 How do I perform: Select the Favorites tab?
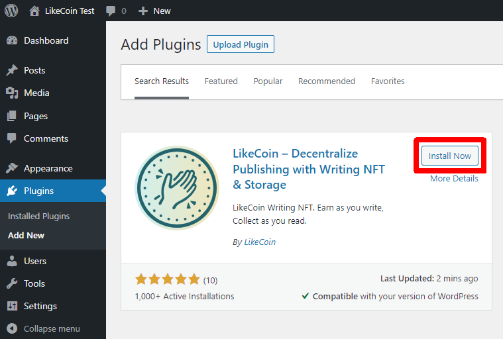point(388,81)
